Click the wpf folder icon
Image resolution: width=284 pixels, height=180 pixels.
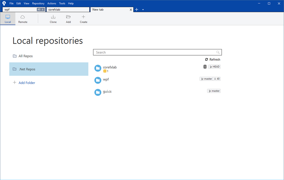point(98,80)
